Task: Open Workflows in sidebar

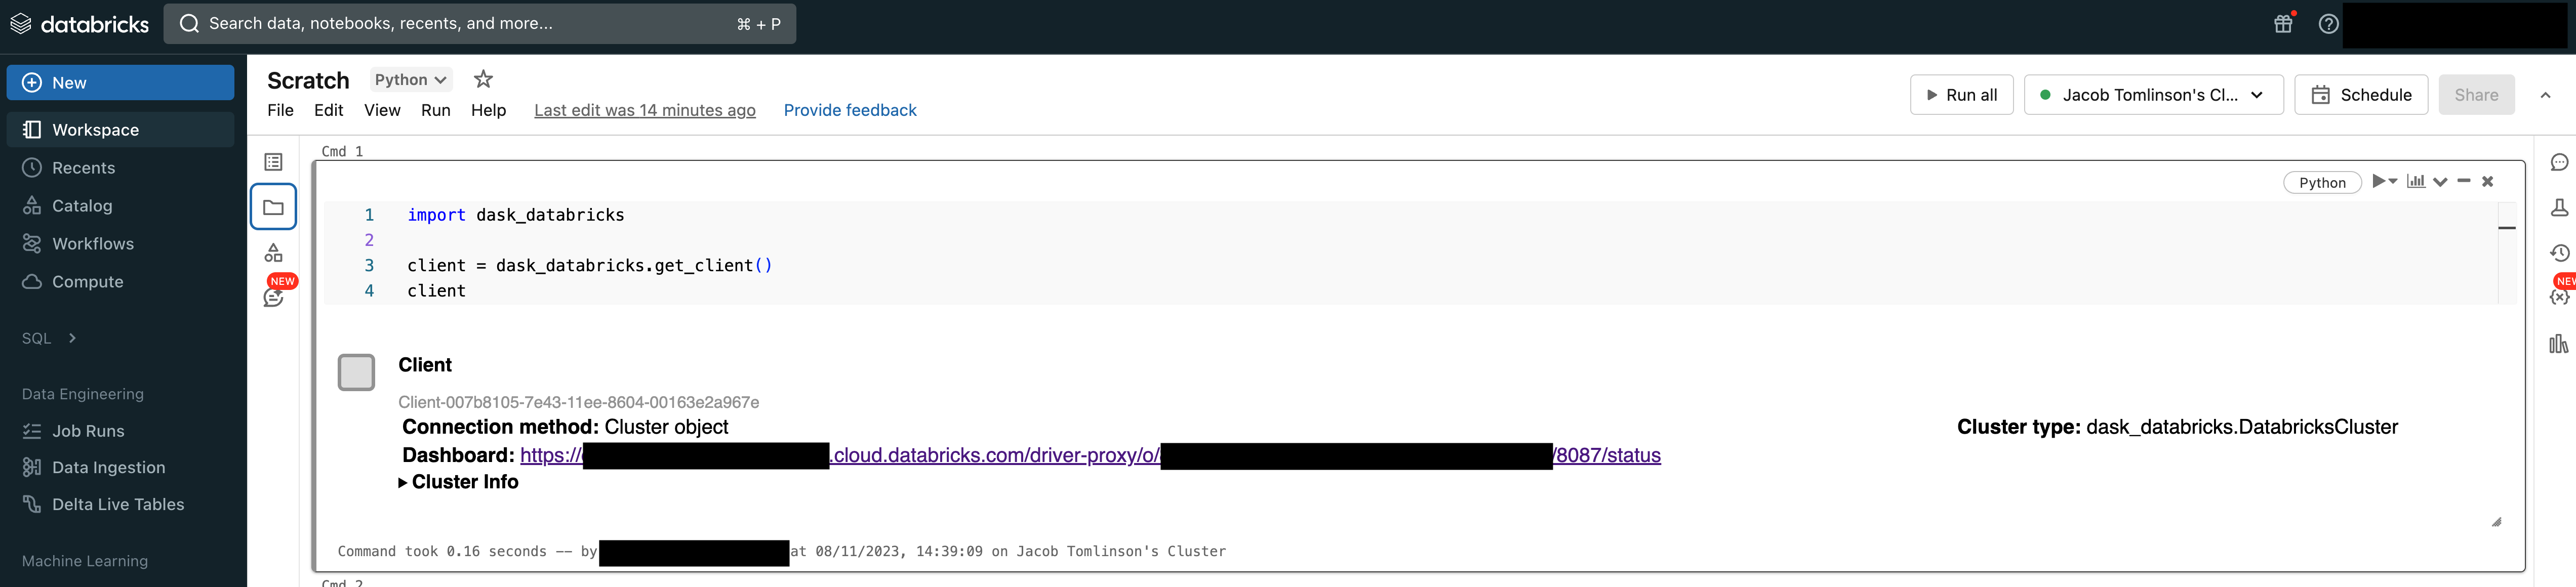Action: tap(78, 244)
